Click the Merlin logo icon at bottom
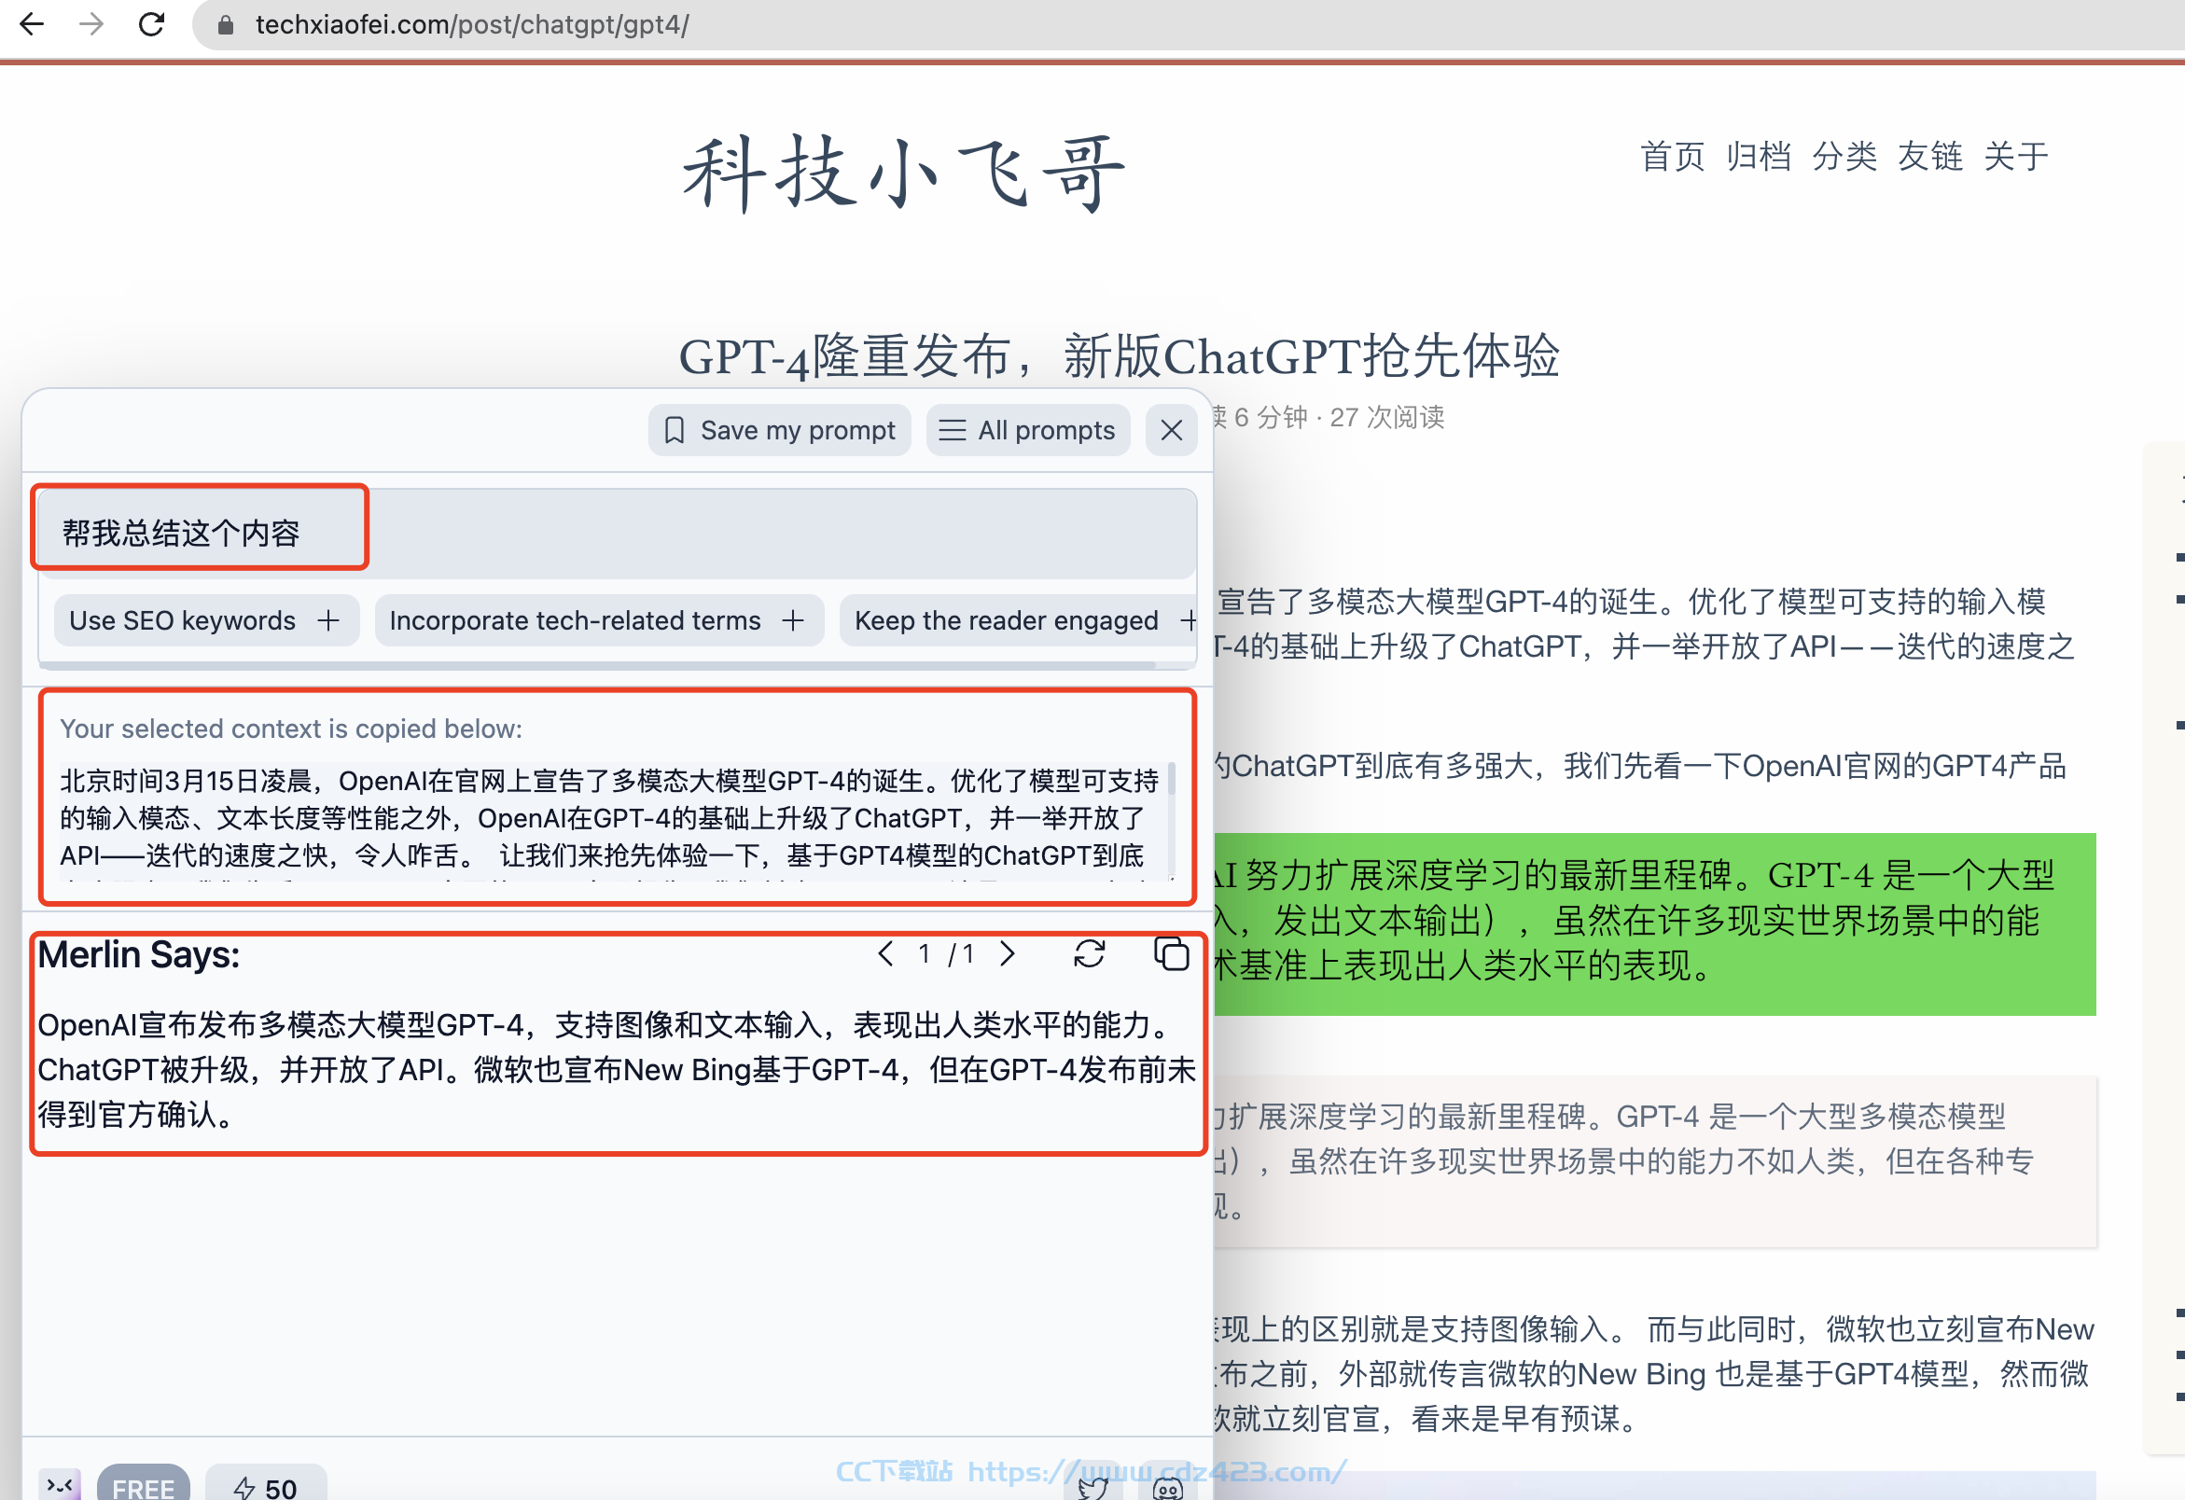Viewport: 2185px width, 1500px height. [x=59, y=1484]
